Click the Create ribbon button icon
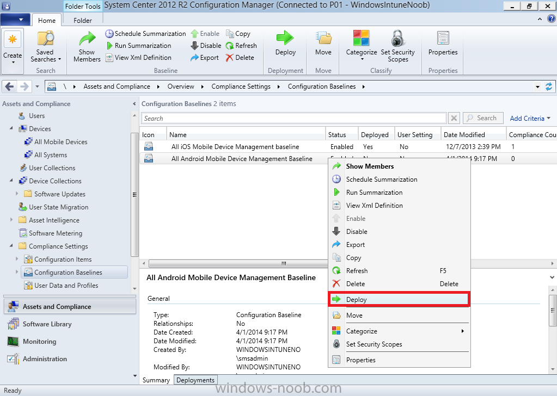 click(x=13, y=39)
